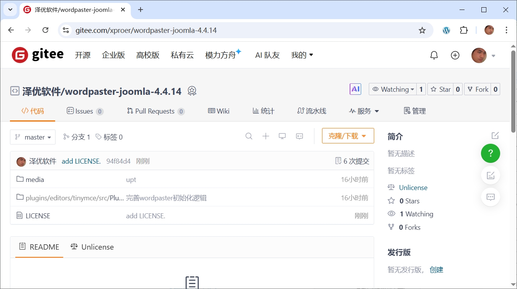Click the plus create-new icon in header

point(455,55)
